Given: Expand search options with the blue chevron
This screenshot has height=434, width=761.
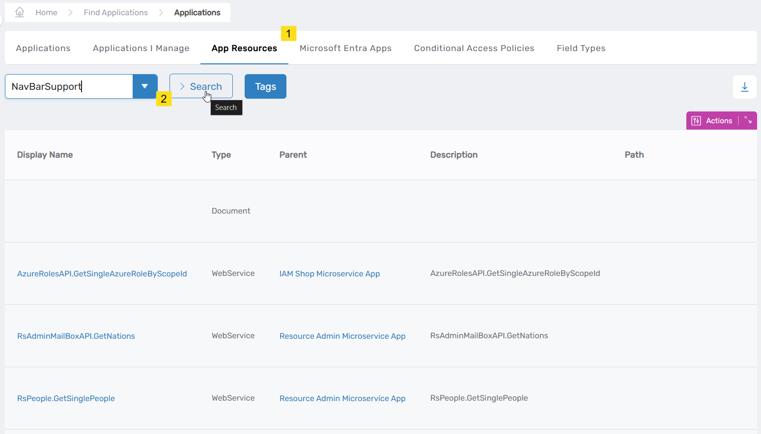Looking at the screenshot, I should click(145, 86).
